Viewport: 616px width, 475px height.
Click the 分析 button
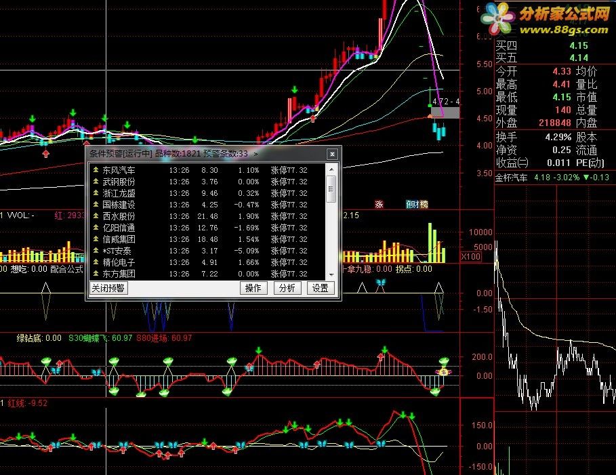287,289
